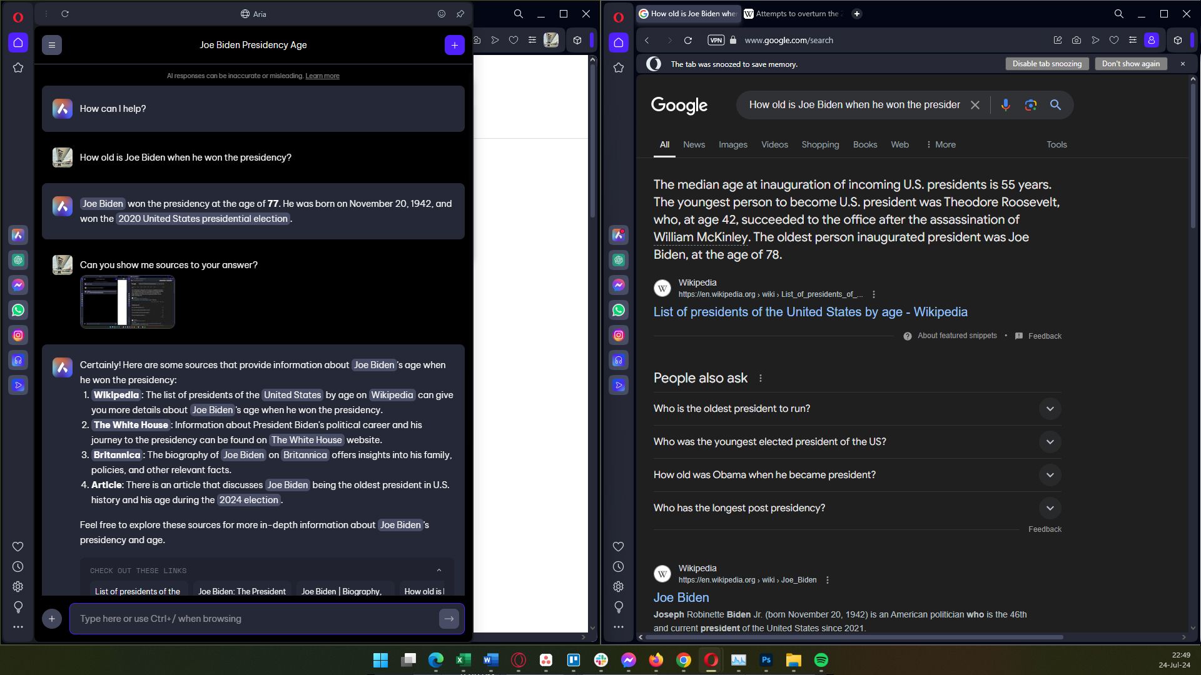The height and width of the screenshot is (675, 1201).
Task: Click the Joe Biden Wikipedia link
Action: coord(681,597)
